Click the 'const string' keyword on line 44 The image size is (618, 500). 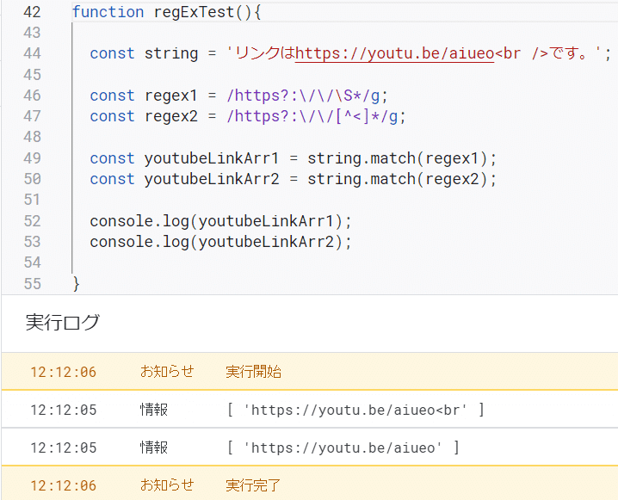click(112, 53)
